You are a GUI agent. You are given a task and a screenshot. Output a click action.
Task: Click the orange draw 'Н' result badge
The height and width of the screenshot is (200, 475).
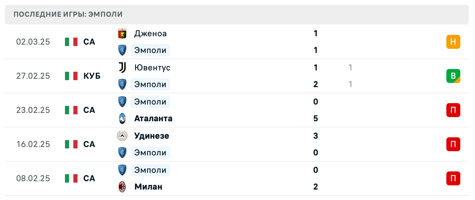pyautogui.click(x=453, y=42)
